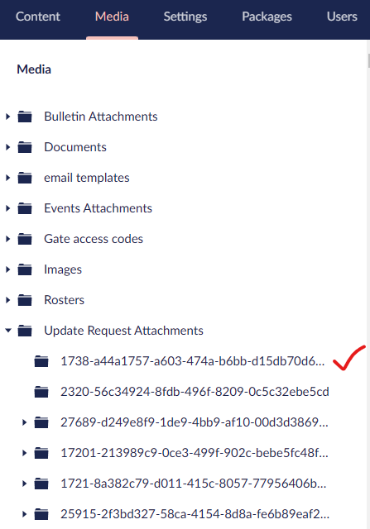Click folder icon for 2320-56c34924 item

(x=41, y=392)
